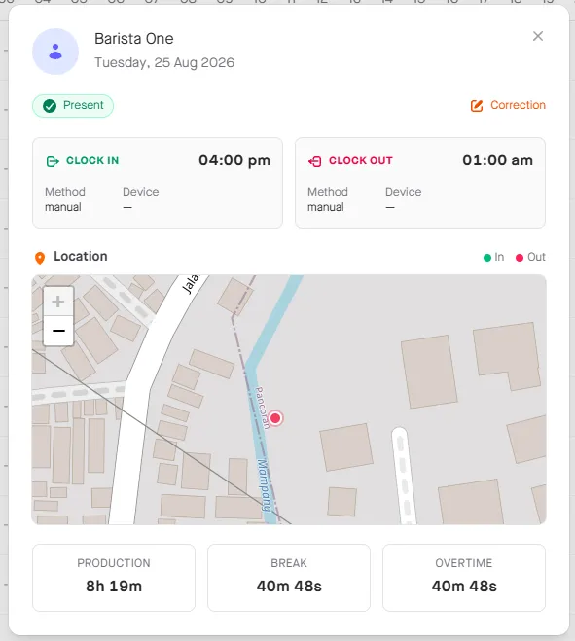Screen dimensions: 575x641
Task: Click the name Barista One
Action: coord(134,39)
